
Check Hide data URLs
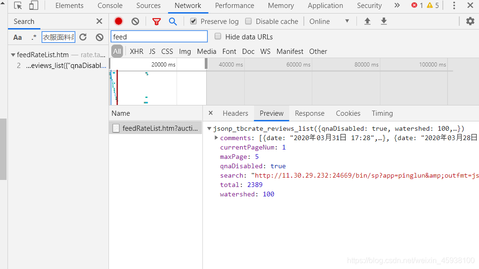[x=218, y=36]
